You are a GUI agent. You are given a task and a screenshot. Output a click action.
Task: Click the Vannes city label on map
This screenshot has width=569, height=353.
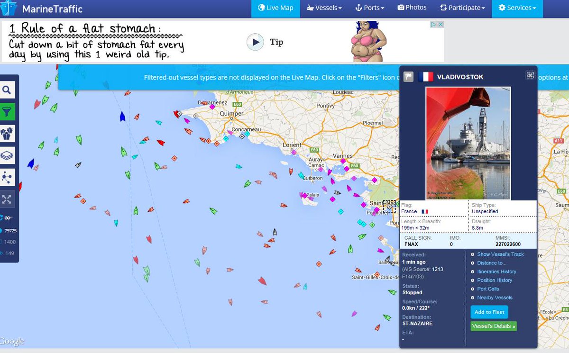click(x=343, y=155)
